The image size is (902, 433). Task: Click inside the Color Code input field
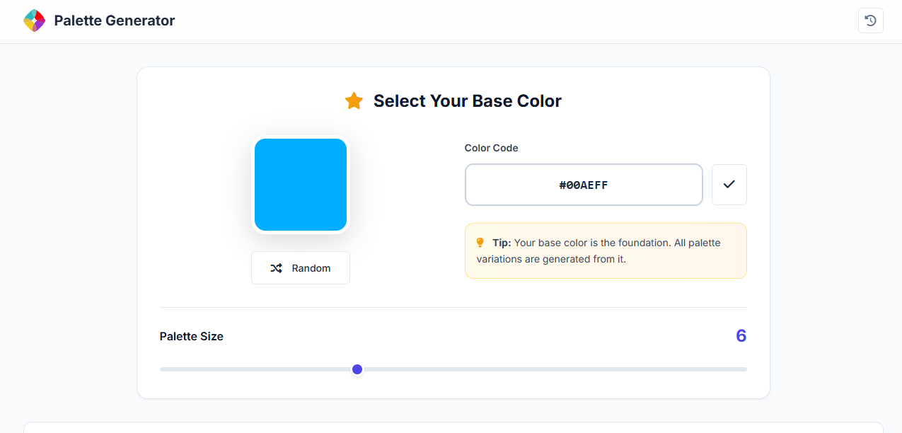tap(583, 185)
